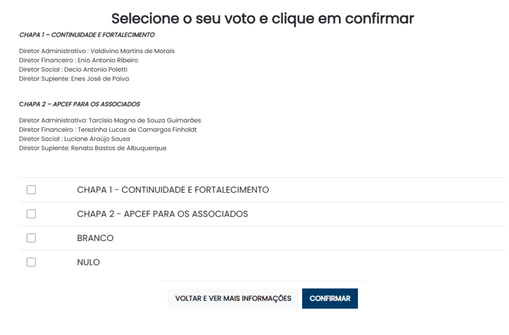The width and height of the screenshot is (509, 335).
Task: Tick the checkbox for CHAPA 2 vote
Action: pyautogui.click(x=31, y=214)
